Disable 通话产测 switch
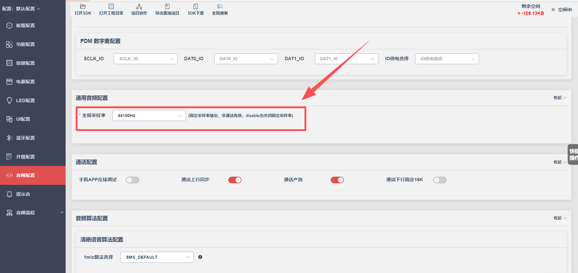 click(x=337, y=180)
